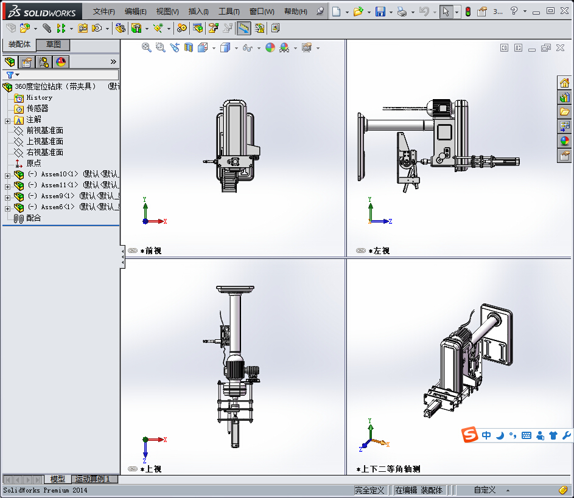Select the 前视基准面 plane in tree
This screenshot has height=498, width=574.
click(x=44, y=131)
